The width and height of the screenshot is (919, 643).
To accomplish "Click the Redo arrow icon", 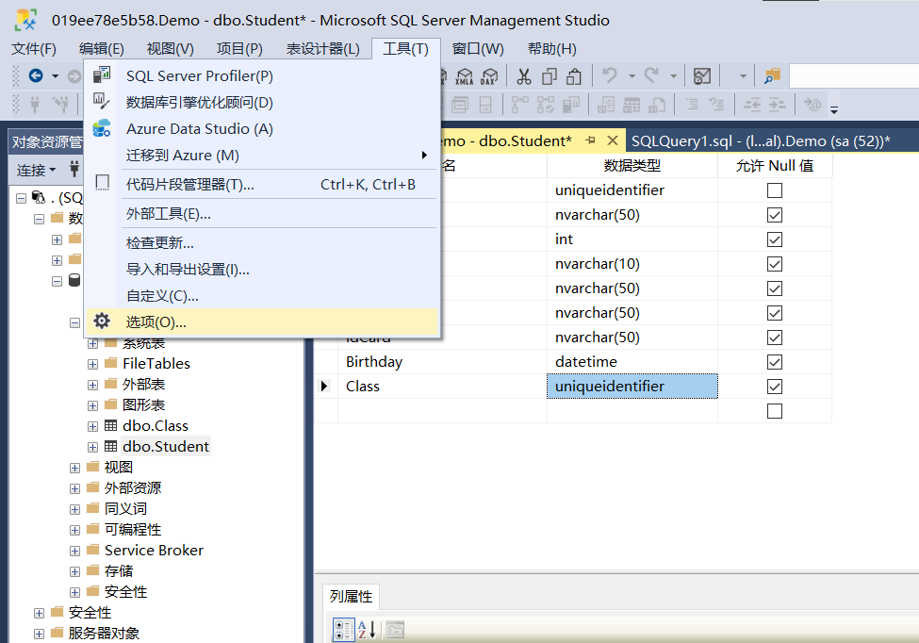I will tap(651, 75).
